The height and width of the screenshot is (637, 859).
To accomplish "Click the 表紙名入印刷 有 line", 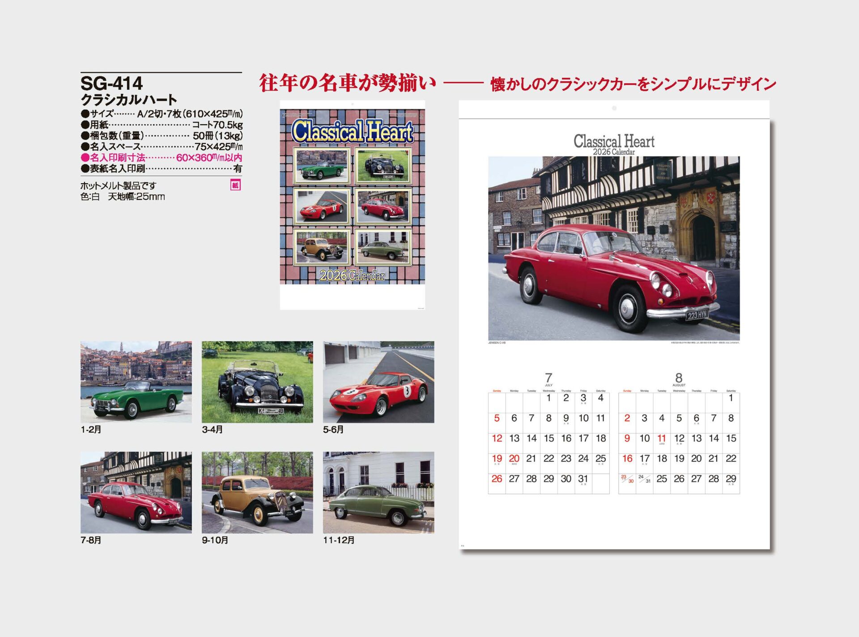I will tap(162, 169).
